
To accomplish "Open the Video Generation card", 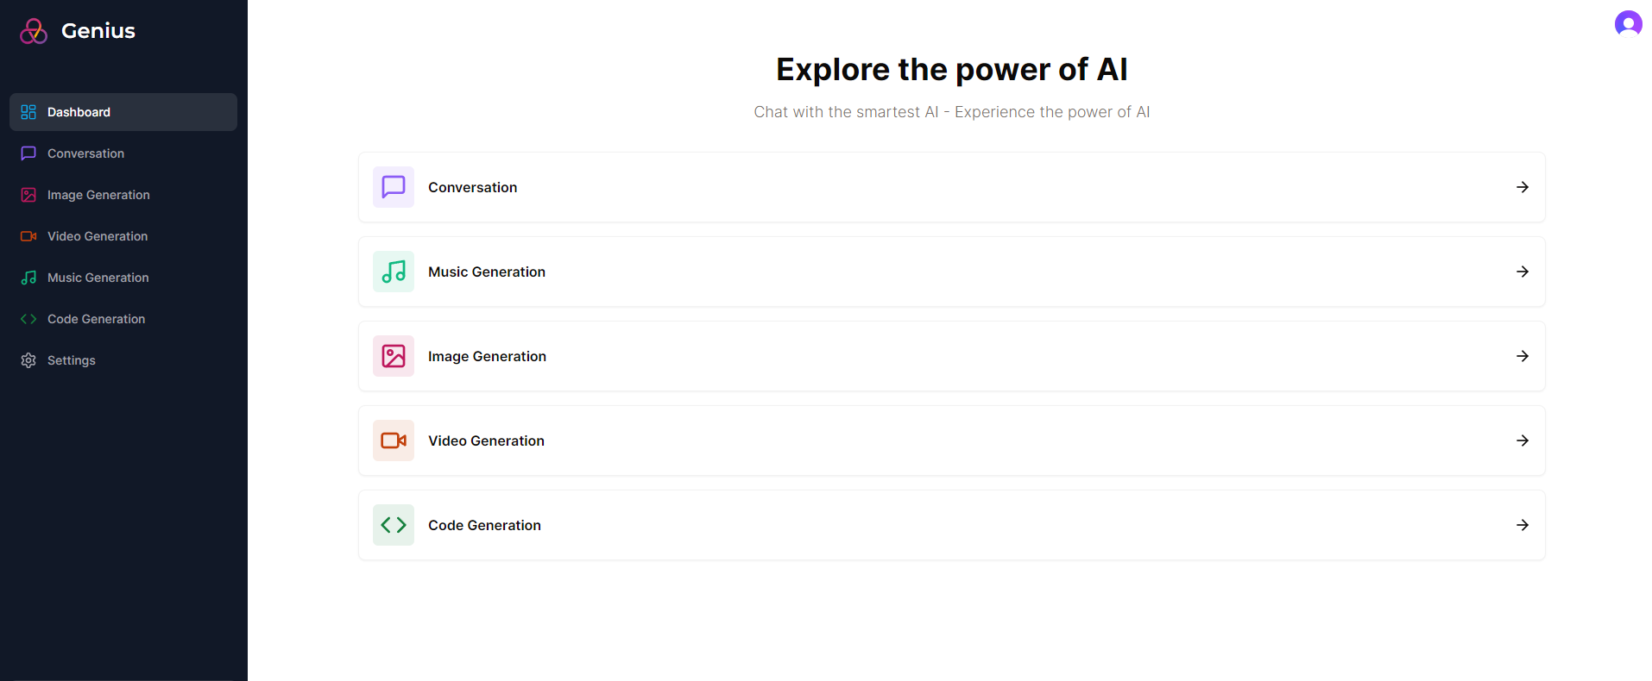I will [949, 440].
